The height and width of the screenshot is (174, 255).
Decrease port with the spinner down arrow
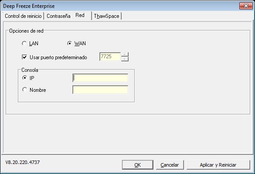click(125, 59)
